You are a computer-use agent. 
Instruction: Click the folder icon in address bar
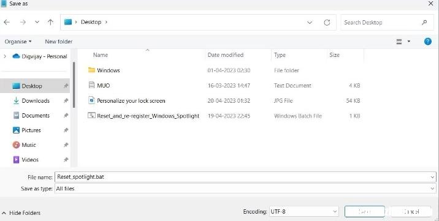[68, 22]
